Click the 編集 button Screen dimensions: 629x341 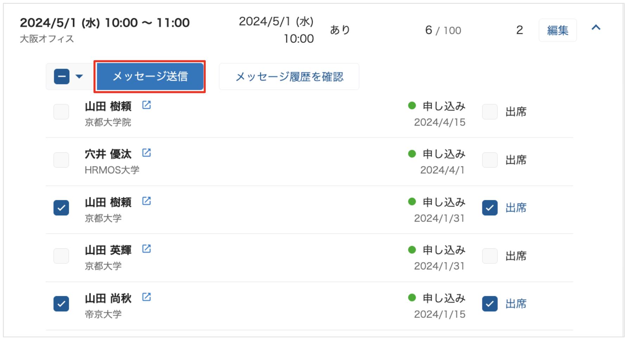(x=558, y=30)
